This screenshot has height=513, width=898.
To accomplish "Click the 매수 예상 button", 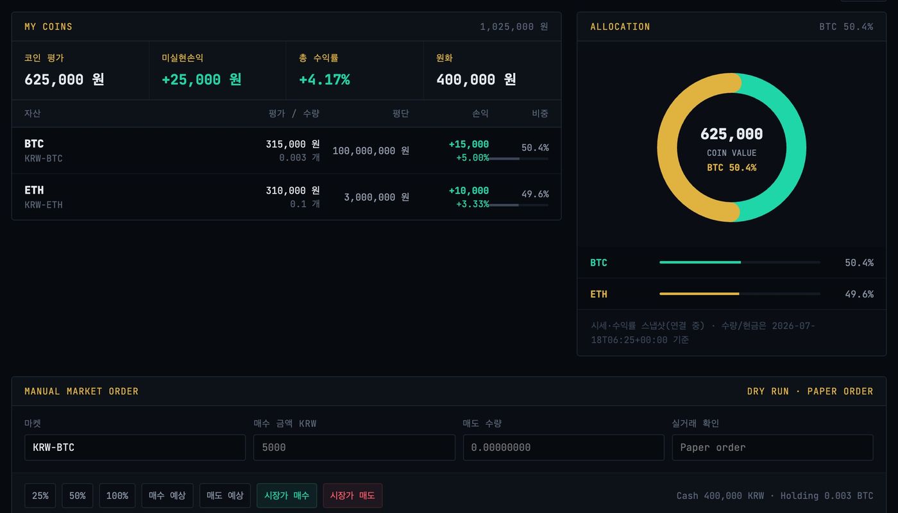I will coord(167,496).
